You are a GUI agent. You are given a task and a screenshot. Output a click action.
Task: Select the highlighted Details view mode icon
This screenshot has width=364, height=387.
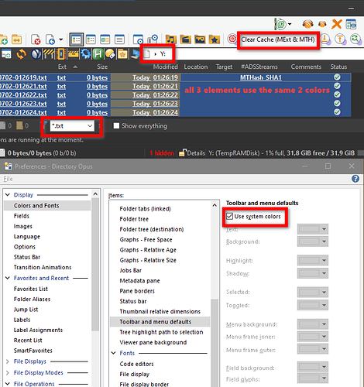pyautogui.click(x=76, y=39)
